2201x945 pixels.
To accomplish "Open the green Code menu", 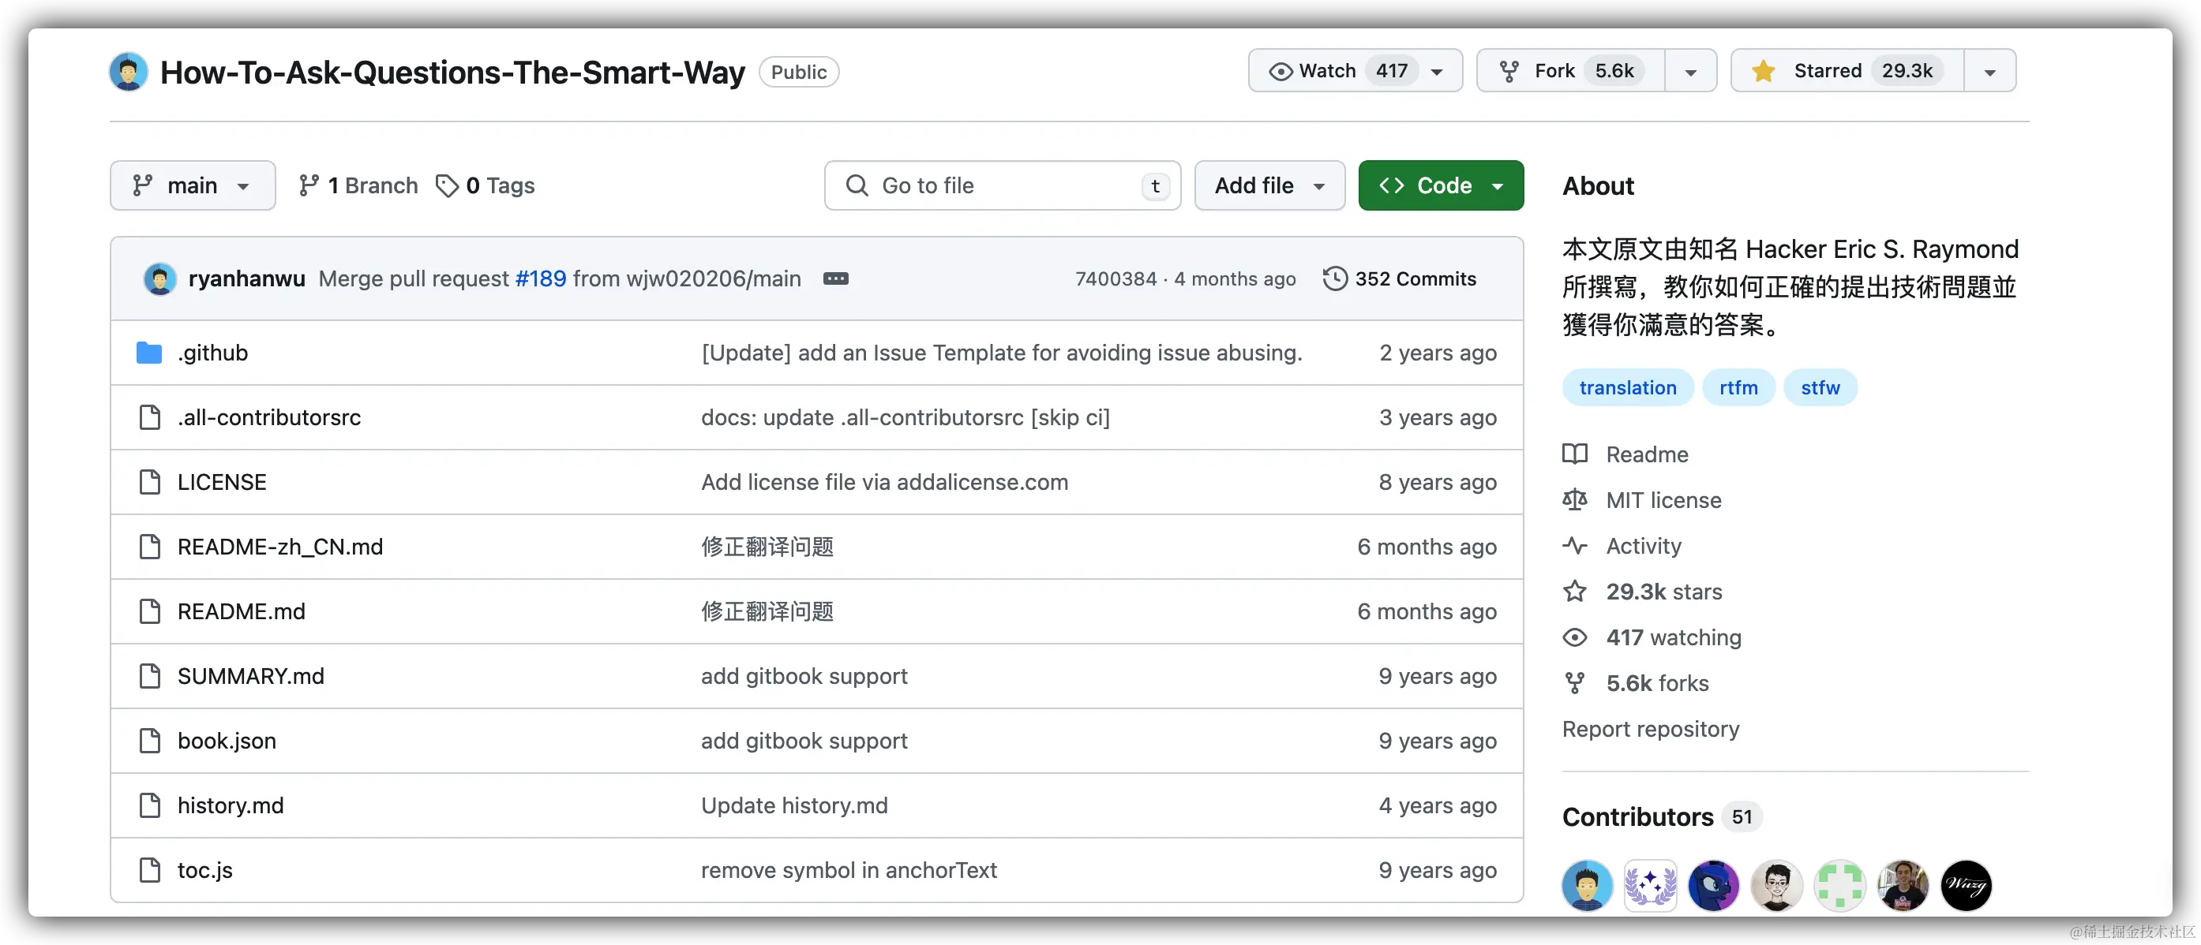I will pos(1440,186).
